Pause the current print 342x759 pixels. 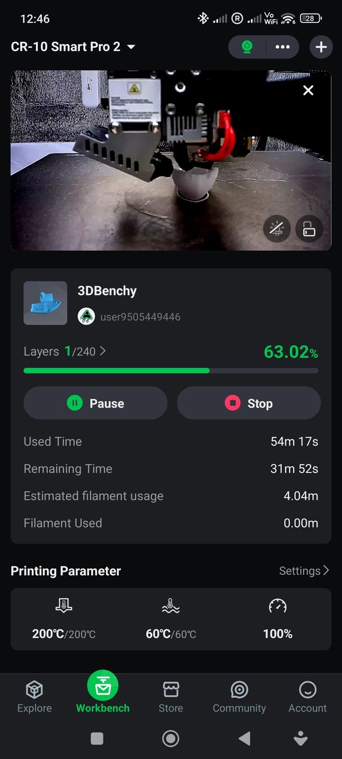click(95, 403)
